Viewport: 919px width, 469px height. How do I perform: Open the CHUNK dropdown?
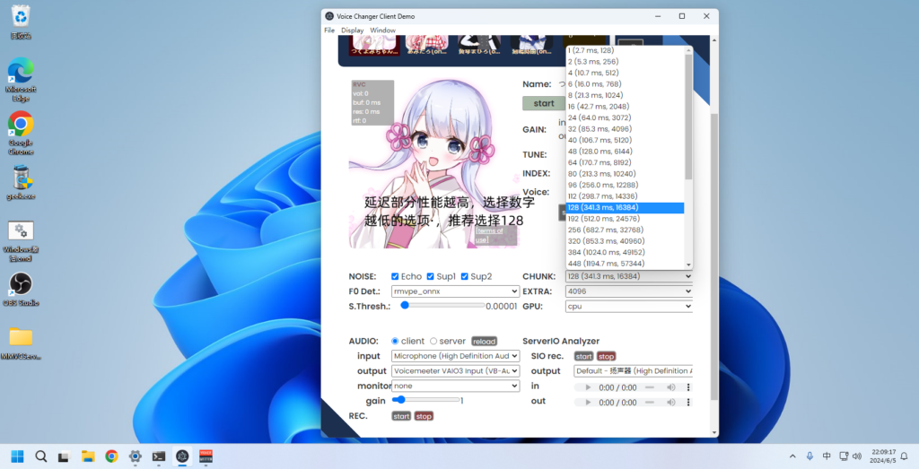(629, 276)
